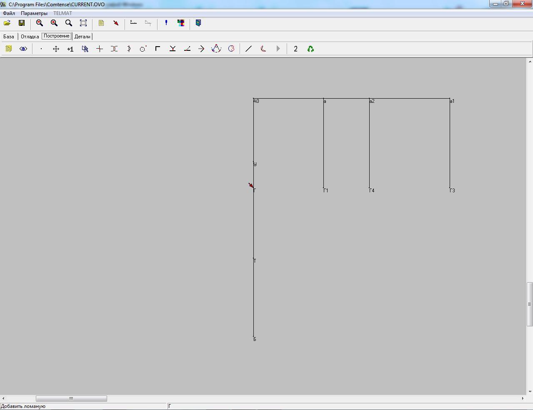Click status text 'Добавить ломаную'
This screenshot has width=533, height=410.
[x=23, y=406]
